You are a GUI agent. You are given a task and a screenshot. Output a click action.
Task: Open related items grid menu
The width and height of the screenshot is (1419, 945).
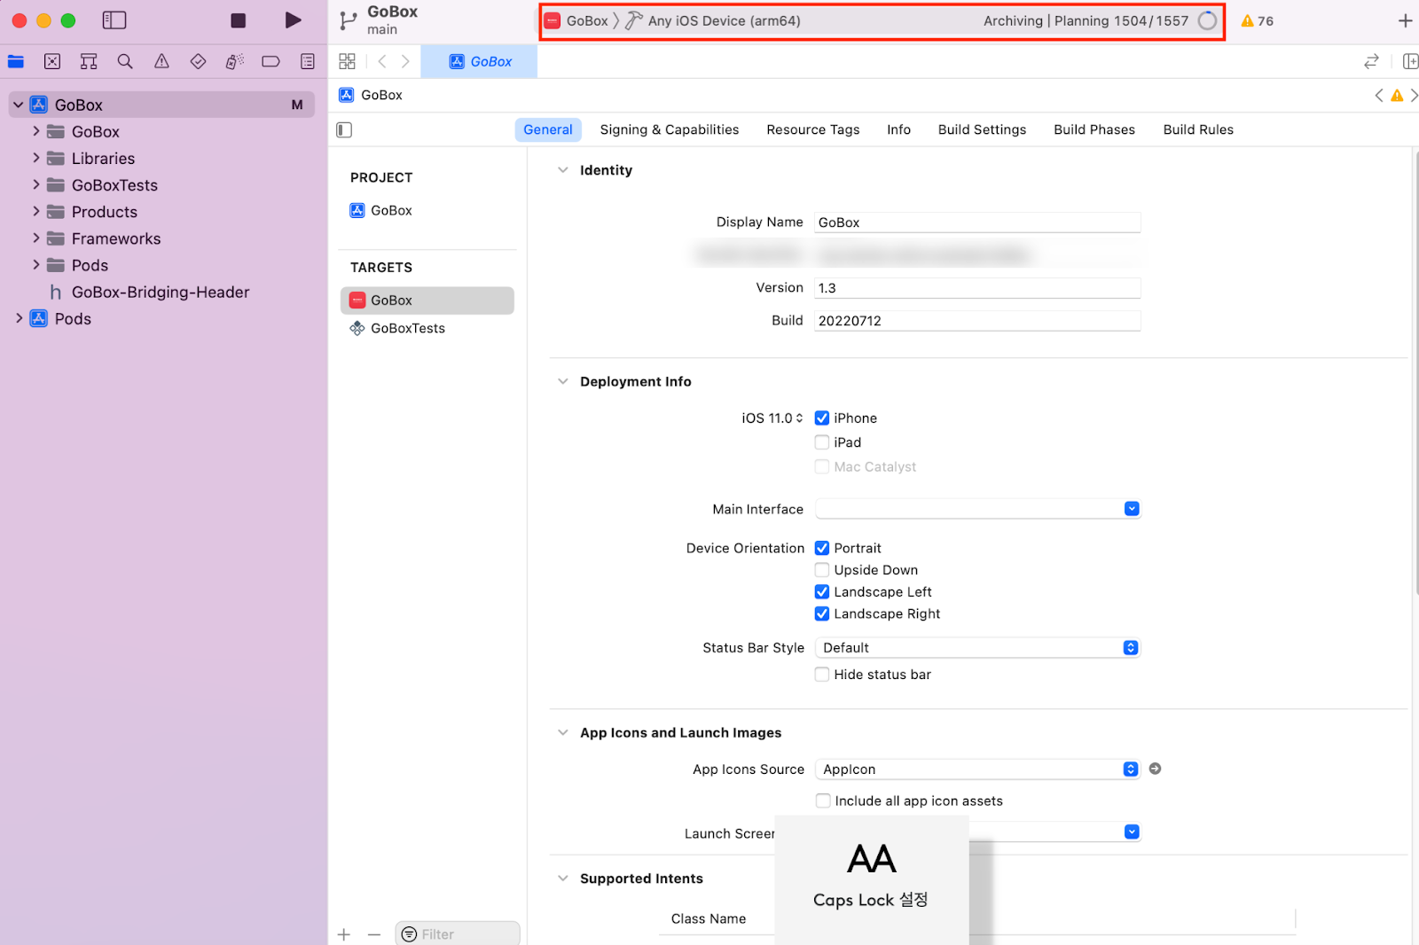[x=347, y=61]
